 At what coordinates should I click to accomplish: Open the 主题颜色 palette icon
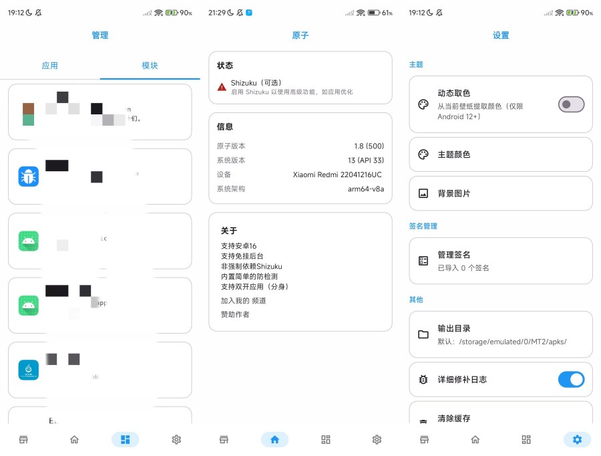(423, 154)
